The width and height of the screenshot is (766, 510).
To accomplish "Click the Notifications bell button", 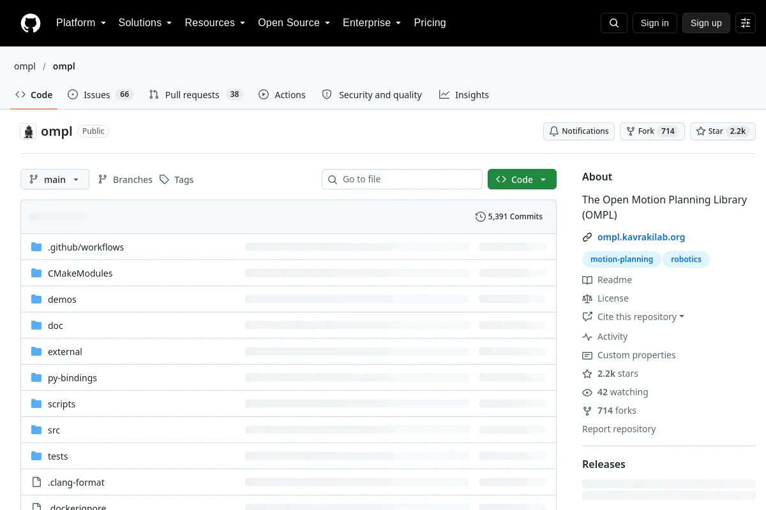I will pyautogui.click(x=579, y=131).
